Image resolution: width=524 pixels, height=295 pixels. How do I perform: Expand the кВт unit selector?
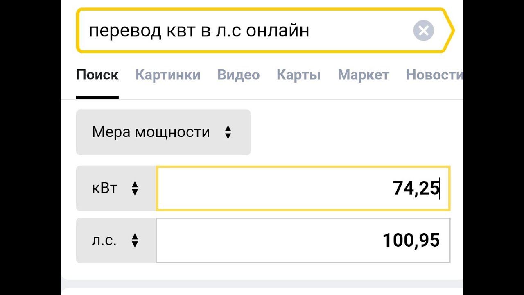(116, 188)
